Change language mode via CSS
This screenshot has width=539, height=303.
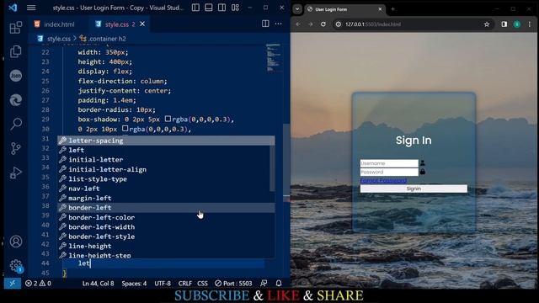pyautogui.click(x=202, y=284)
